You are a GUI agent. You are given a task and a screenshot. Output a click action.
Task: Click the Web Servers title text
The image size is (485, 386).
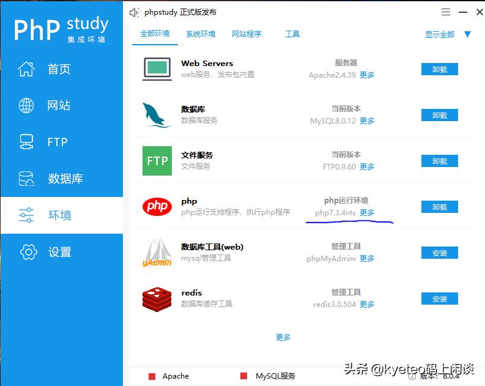(x=207, y=64)
